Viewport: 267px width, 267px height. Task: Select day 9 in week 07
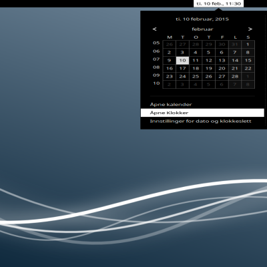(170, 60)
